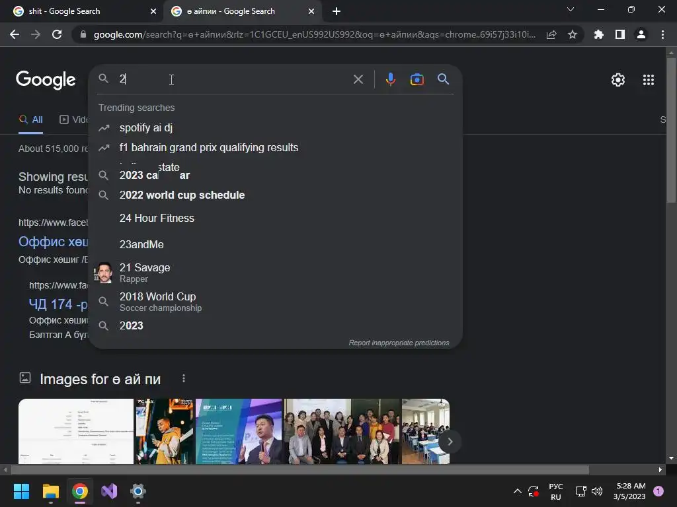677x507 pixels.
Task: Open Google apps grid
Action: click(x=648, y=80)
